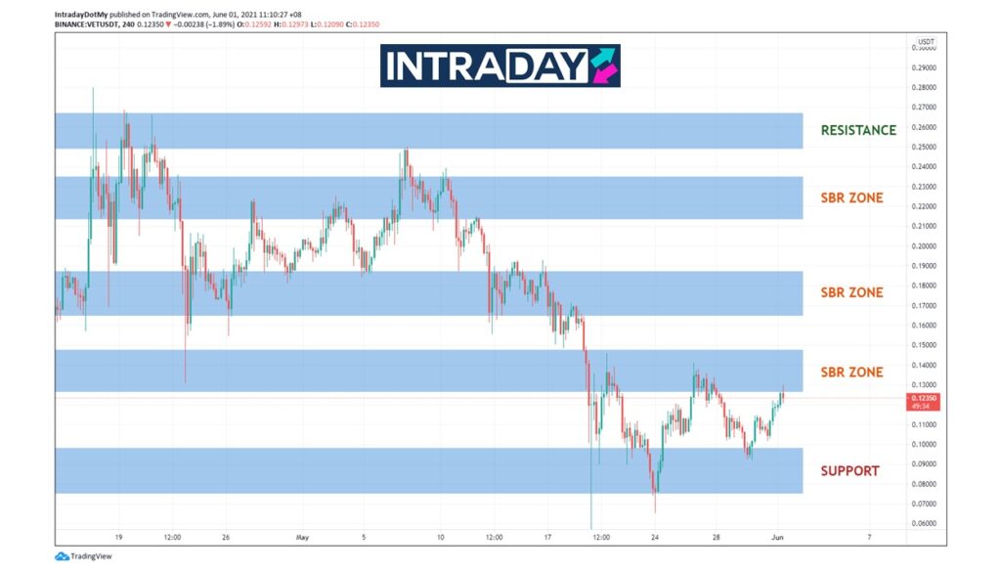Click the Jun label on time axis
The image size is (1001, 574).
pyautogui.click(x=777, y=537)
